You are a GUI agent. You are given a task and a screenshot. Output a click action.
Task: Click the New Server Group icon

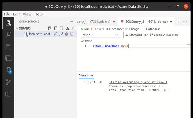56,28
